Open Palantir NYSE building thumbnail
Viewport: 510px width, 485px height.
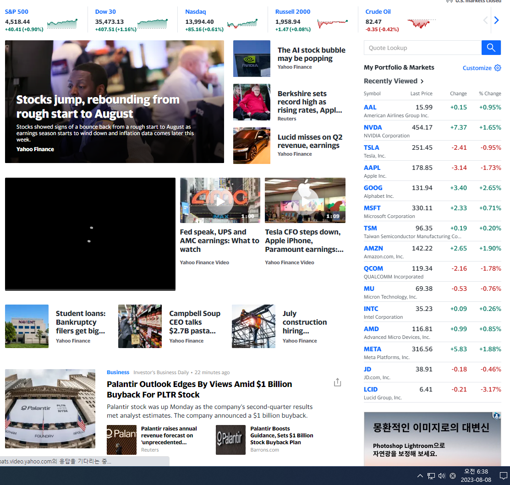[50, 409]
